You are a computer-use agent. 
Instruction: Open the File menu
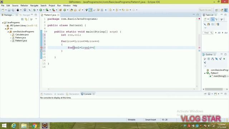(3, 6)
